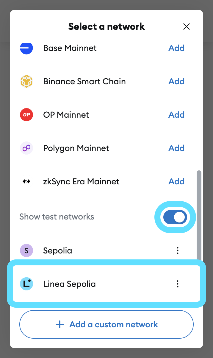Select the Sepolia test network

click(x=58, y=250)
